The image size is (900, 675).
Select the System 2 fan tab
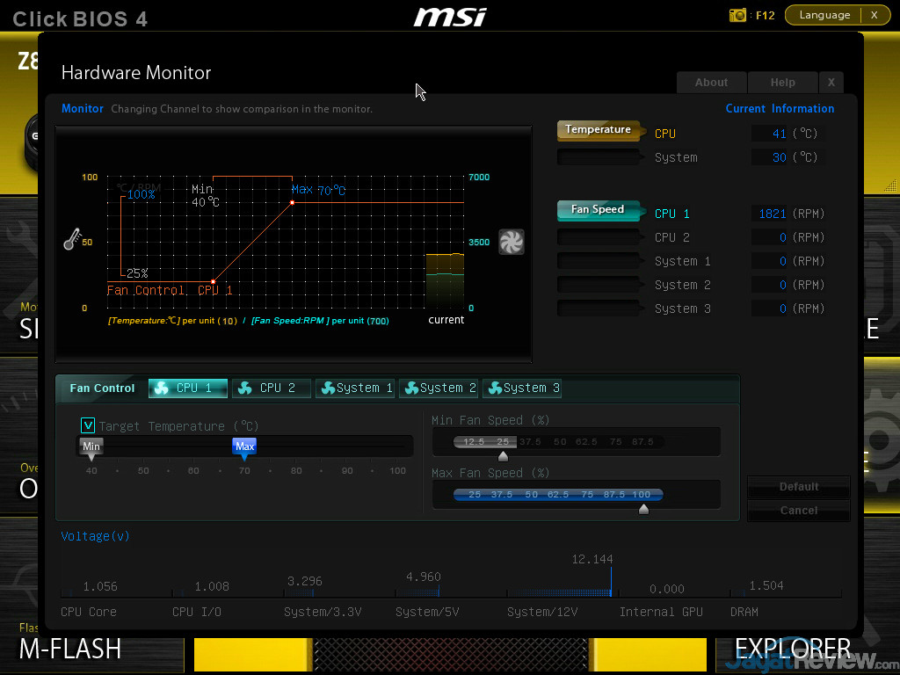click(x=439, y=388)
